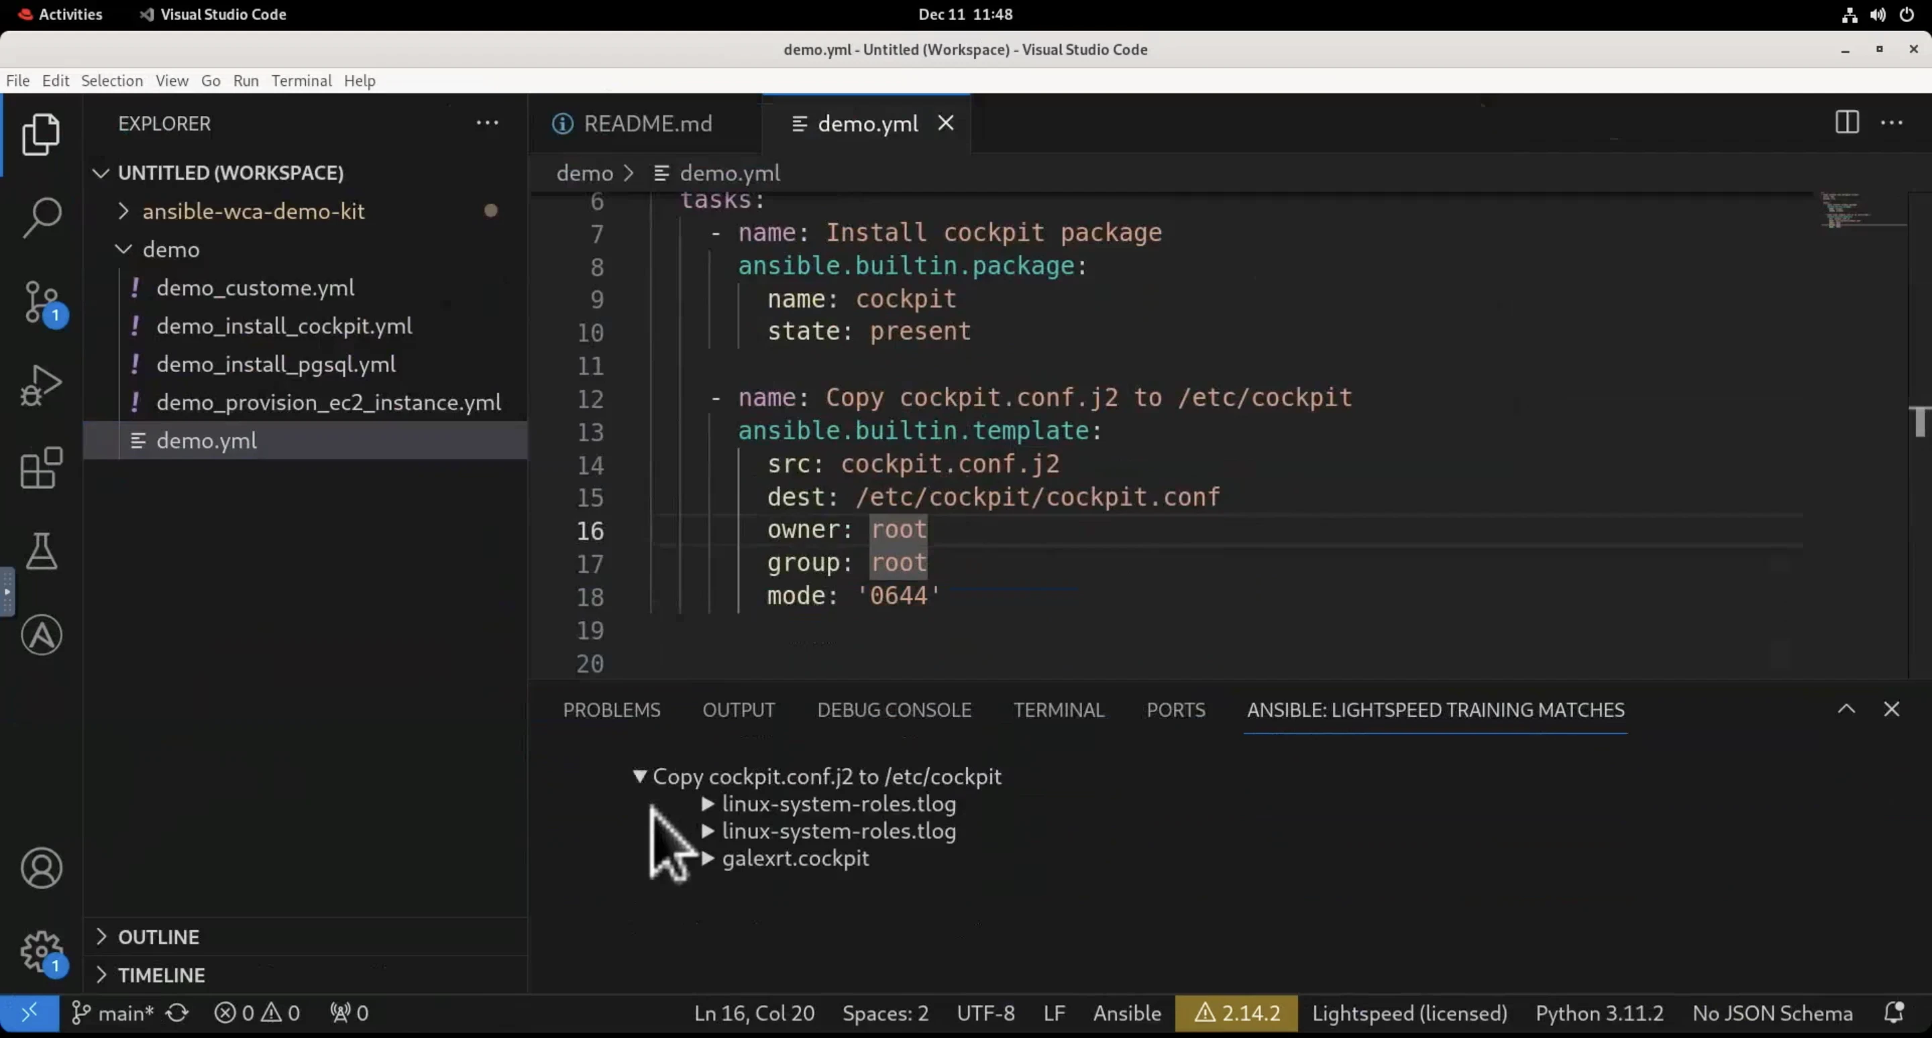Switch to PORTS panel tab

click(1176, 709)
